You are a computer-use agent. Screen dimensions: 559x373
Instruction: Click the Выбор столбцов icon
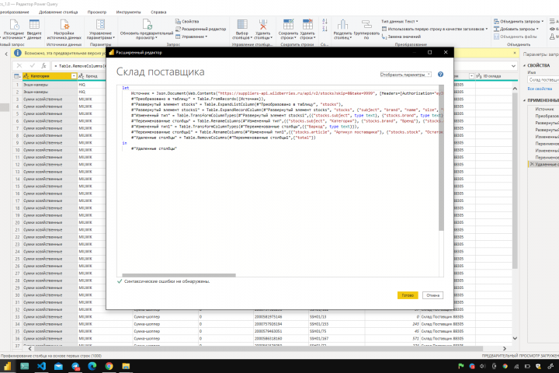pos(242,25)
